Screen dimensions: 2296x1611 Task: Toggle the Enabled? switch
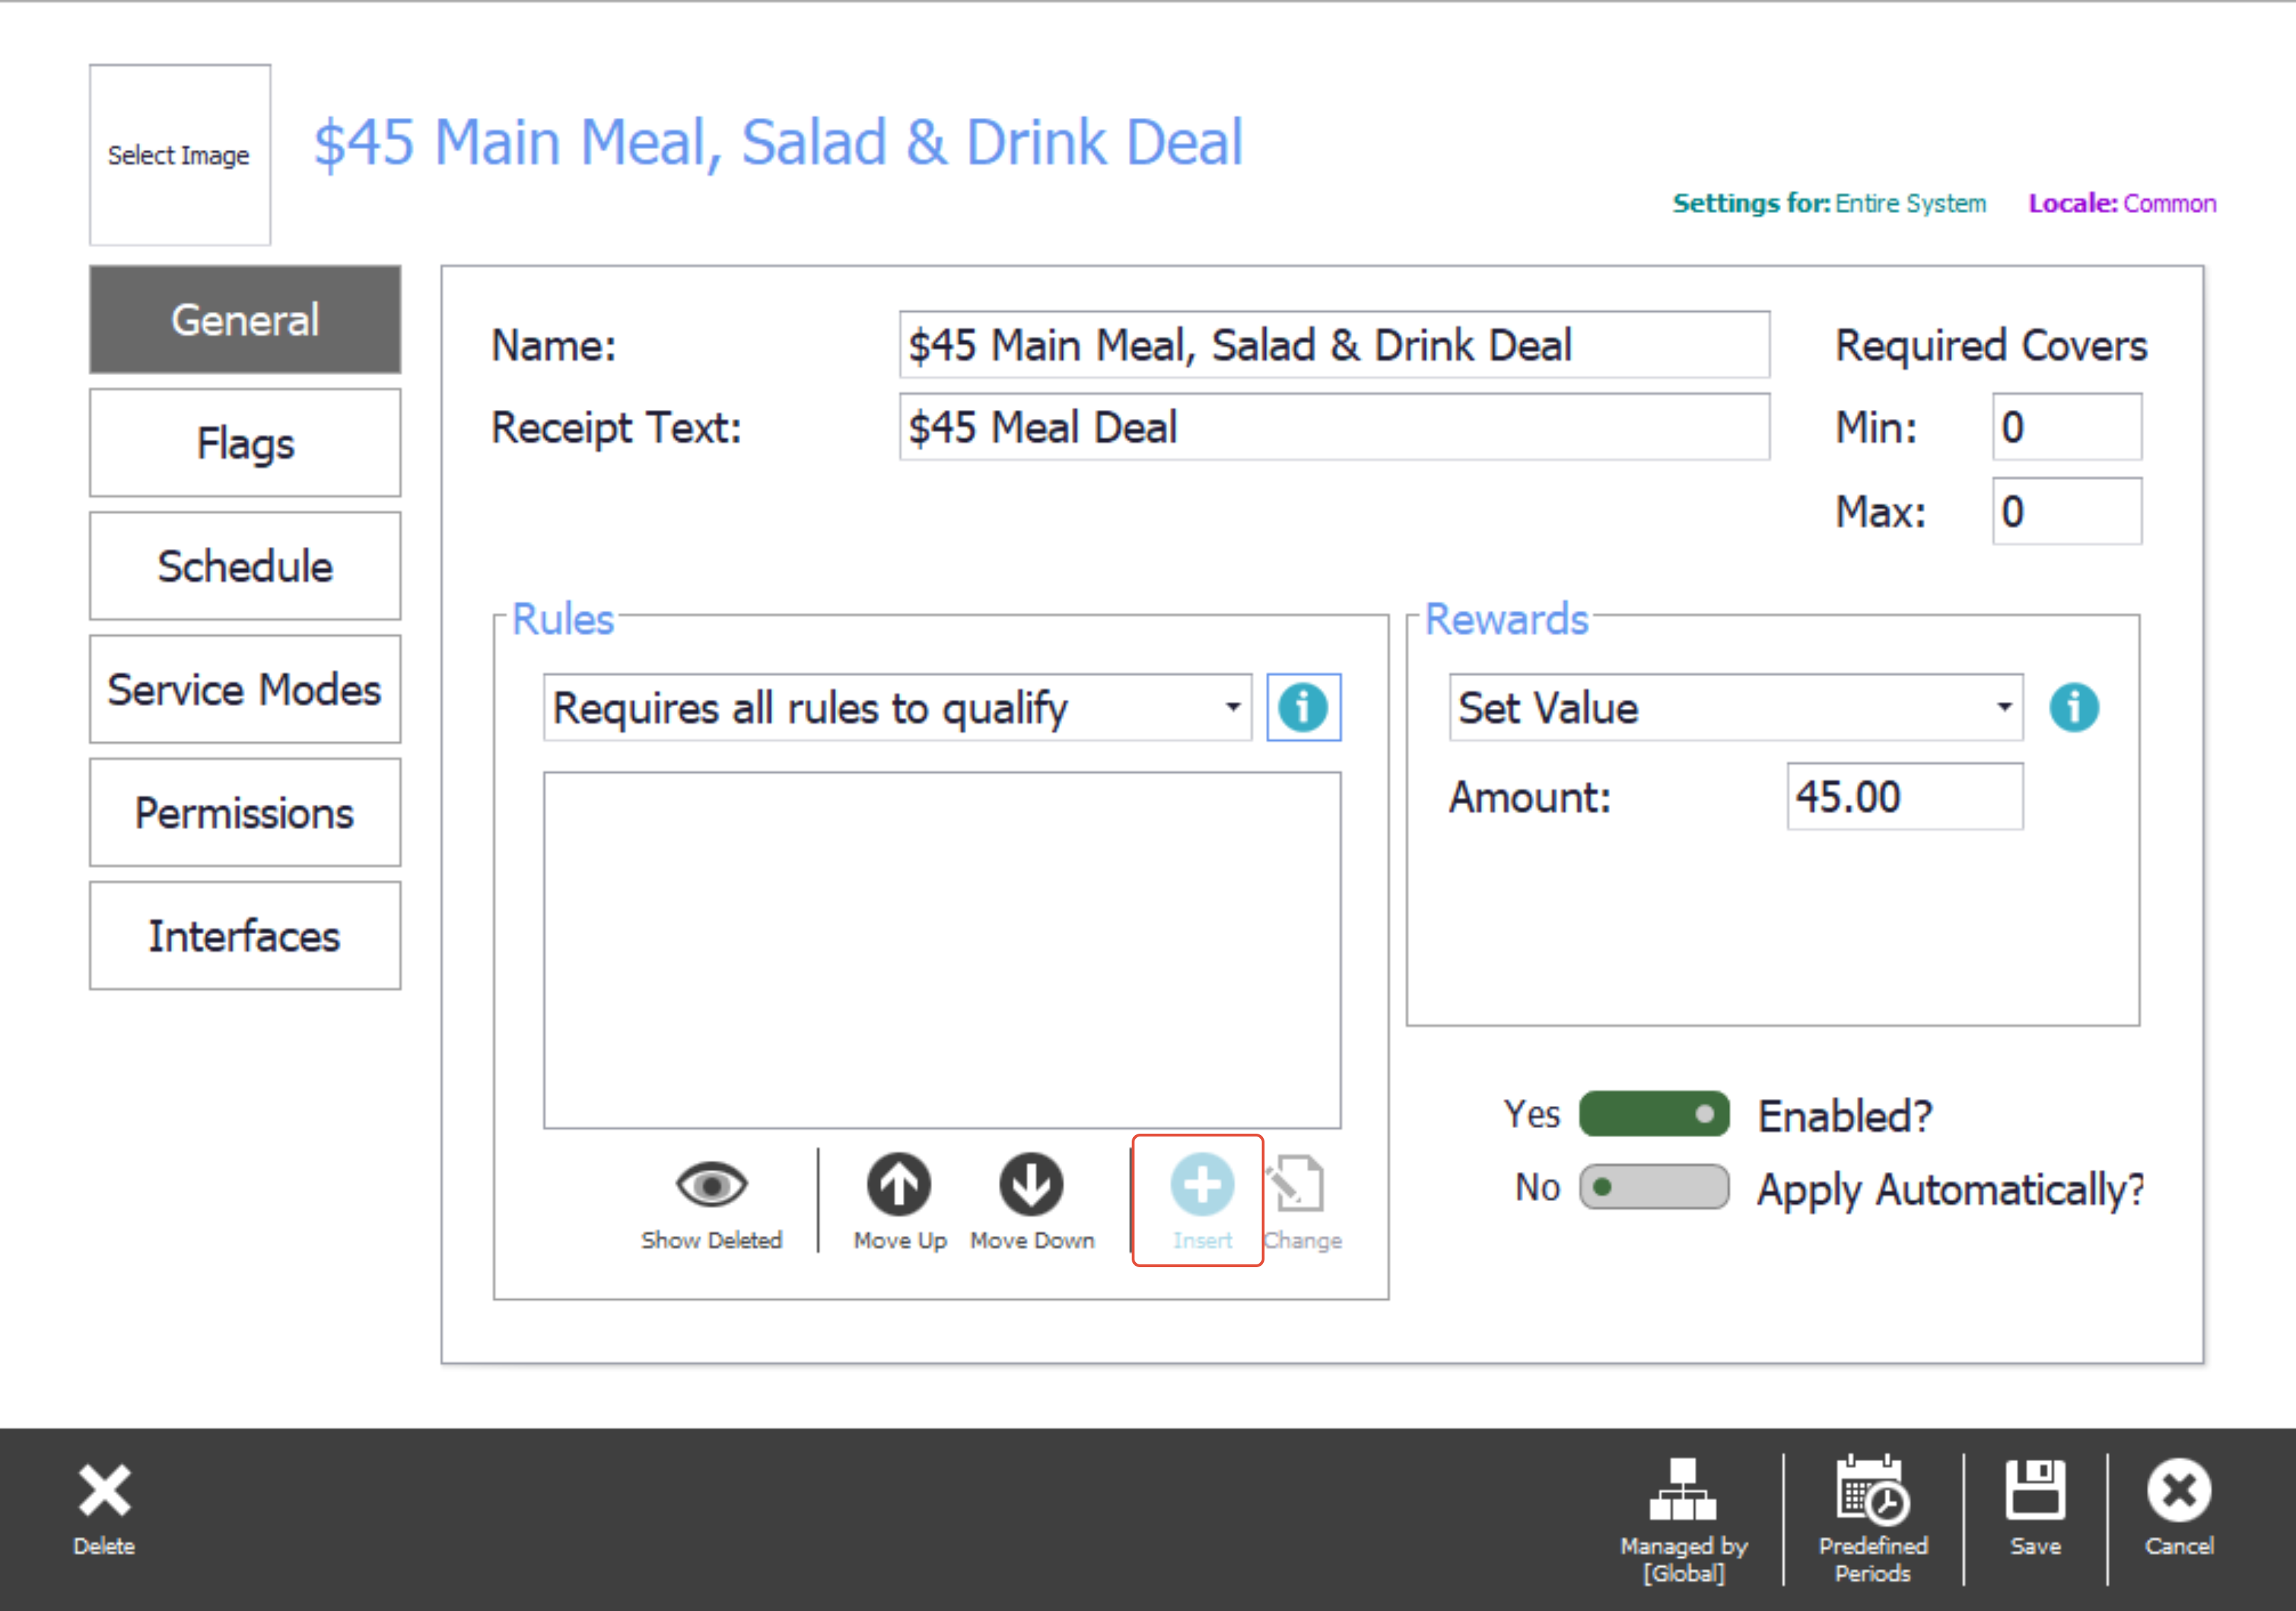coord(1654,1114)
